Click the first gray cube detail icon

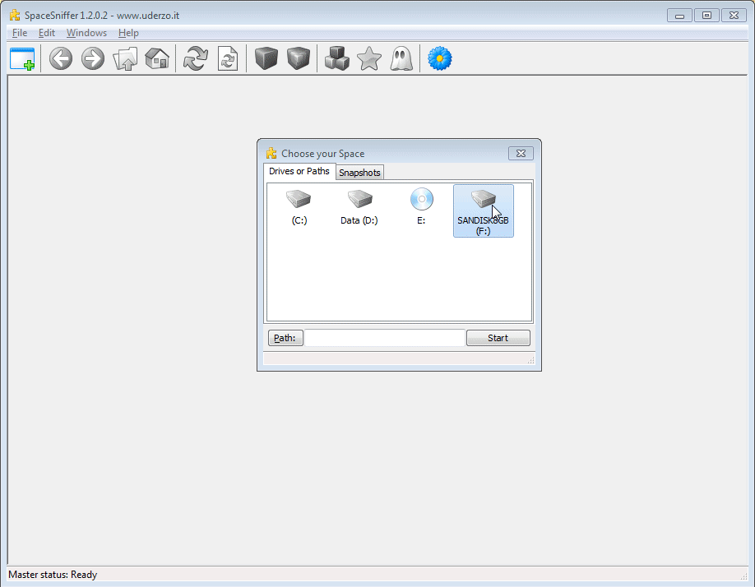click(x=266, y=59)
